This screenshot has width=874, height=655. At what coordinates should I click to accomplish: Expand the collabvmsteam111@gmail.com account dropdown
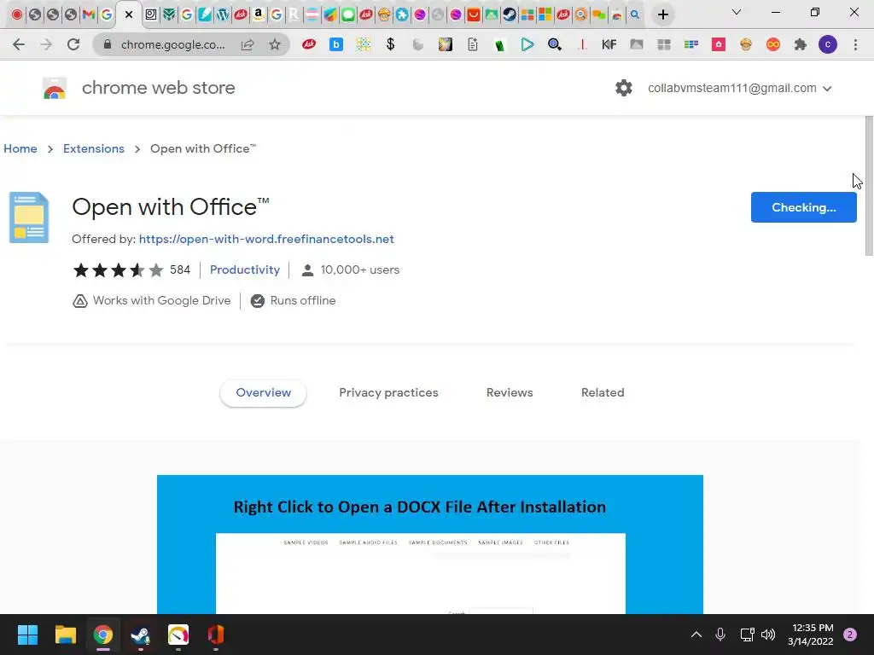click(x=740, y=88)
